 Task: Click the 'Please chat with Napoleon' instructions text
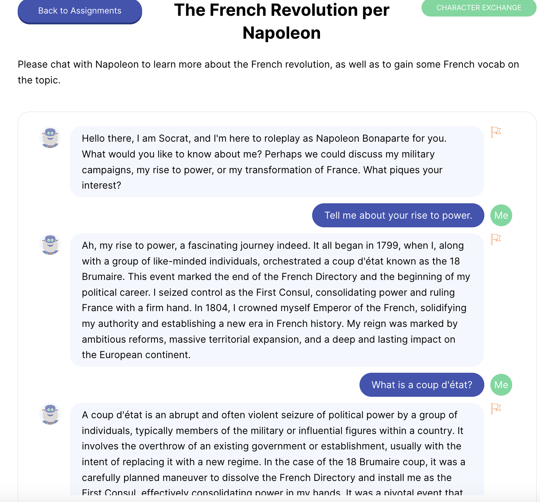(268, 72)
